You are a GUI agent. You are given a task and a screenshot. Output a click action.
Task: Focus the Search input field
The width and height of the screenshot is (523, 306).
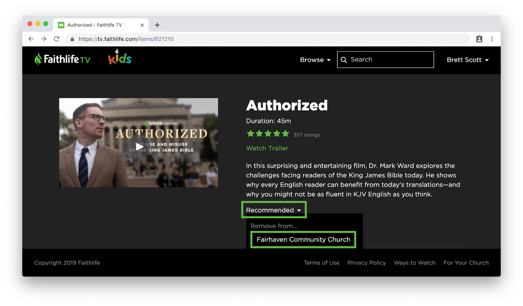coord(386,59)
